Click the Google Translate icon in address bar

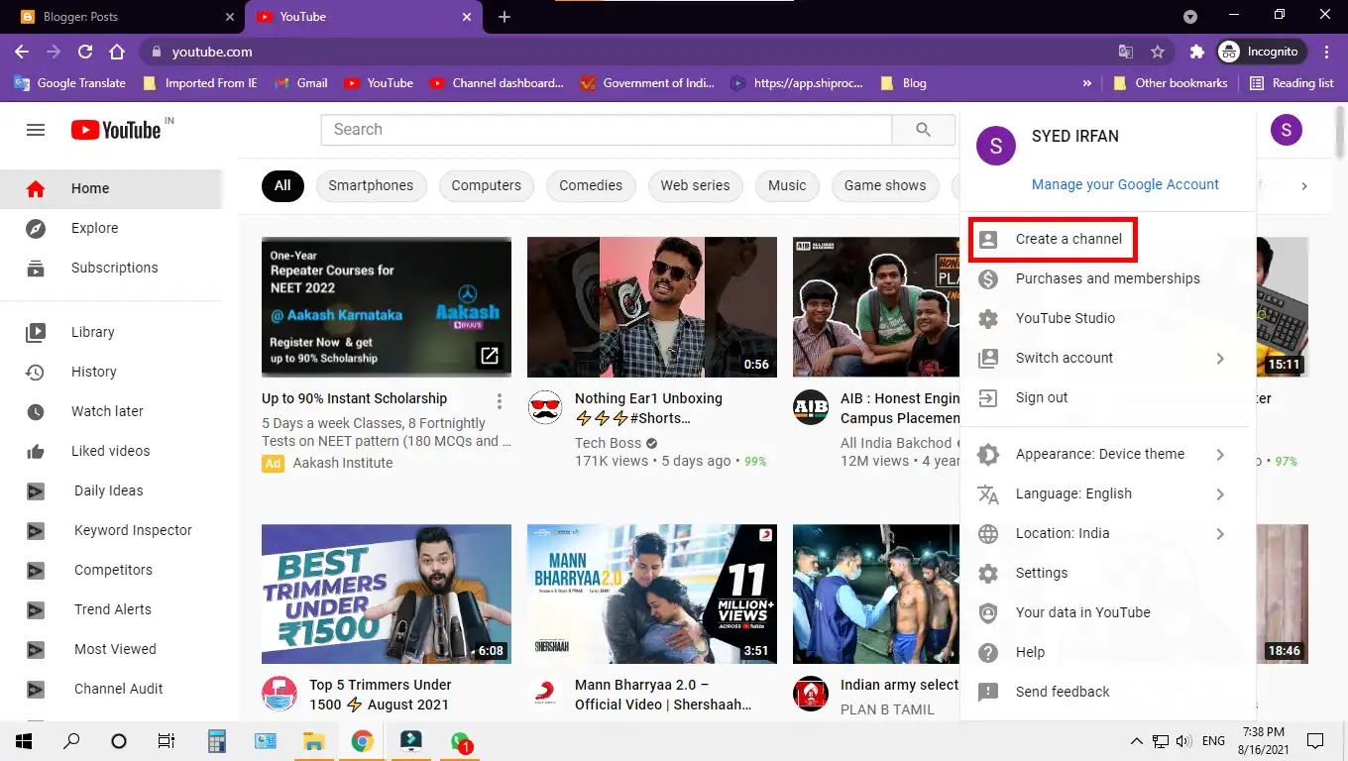pyautogui.click(x=1125, y=52)
